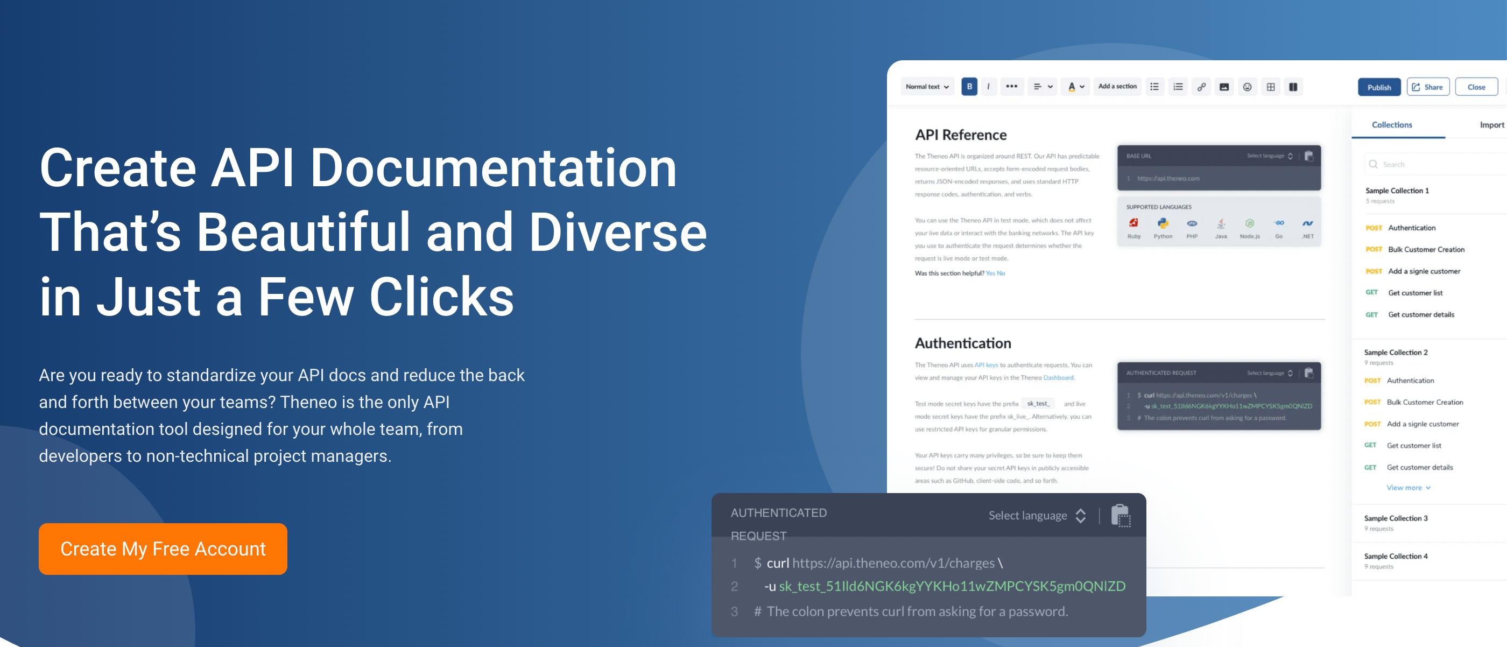Toggle the active Bold button
Image resolution: width=1507 pixels, height=647 pixels.
[x=969, y=87]
